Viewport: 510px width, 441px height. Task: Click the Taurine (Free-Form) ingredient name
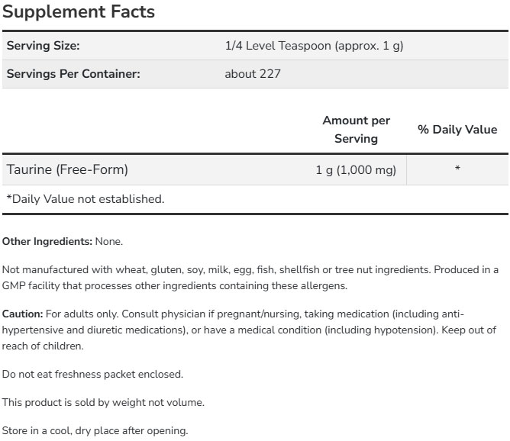tap(67, 169)
